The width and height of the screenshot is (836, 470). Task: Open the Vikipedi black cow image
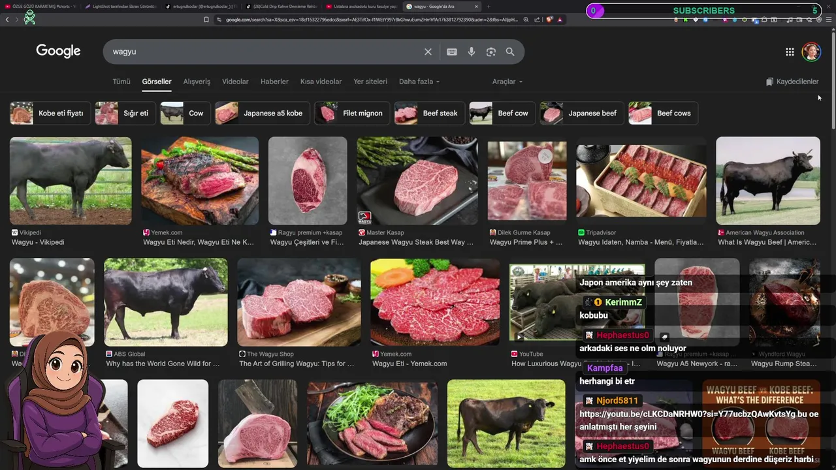71,181
